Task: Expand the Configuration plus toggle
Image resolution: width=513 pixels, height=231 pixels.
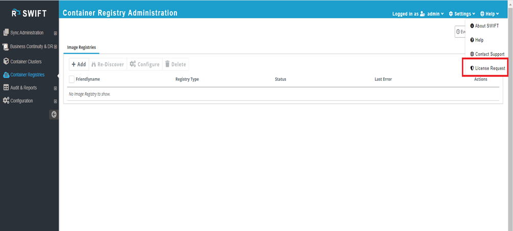Action: [55, 101]
